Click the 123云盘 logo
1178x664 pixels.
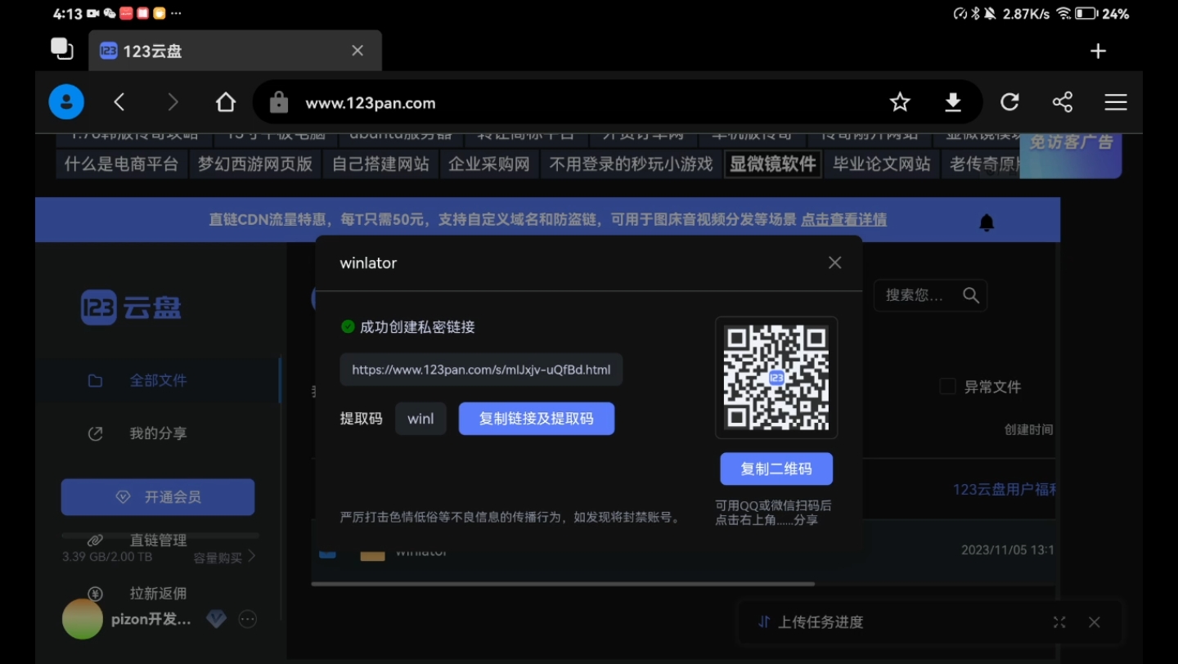click(x=131, y=307)
